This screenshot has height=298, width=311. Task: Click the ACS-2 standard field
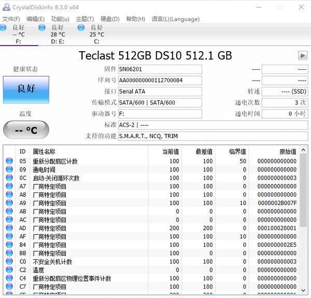click(213, 125)
